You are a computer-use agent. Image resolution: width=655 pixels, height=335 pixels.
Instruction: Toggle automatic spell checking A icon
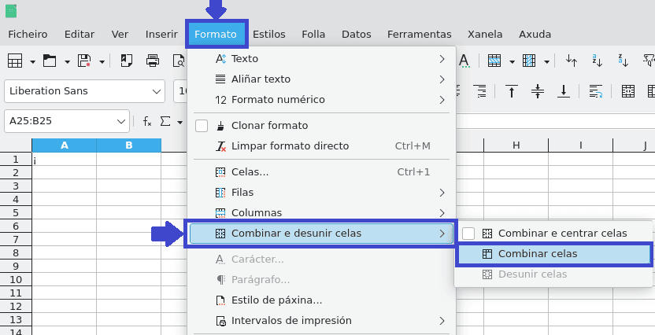(464, 61)
